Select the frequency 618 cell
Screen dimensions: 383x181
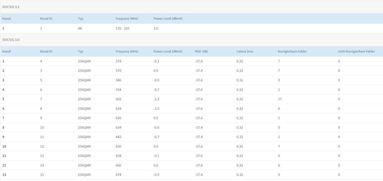[118, 109]
